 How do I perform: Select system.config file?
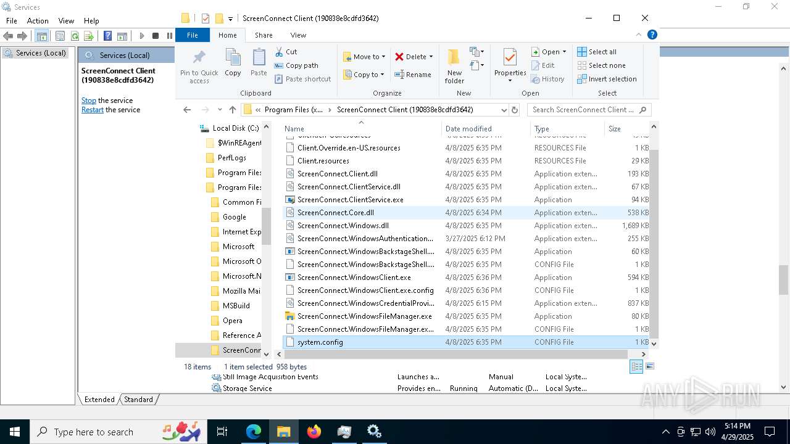pos(466,342)
